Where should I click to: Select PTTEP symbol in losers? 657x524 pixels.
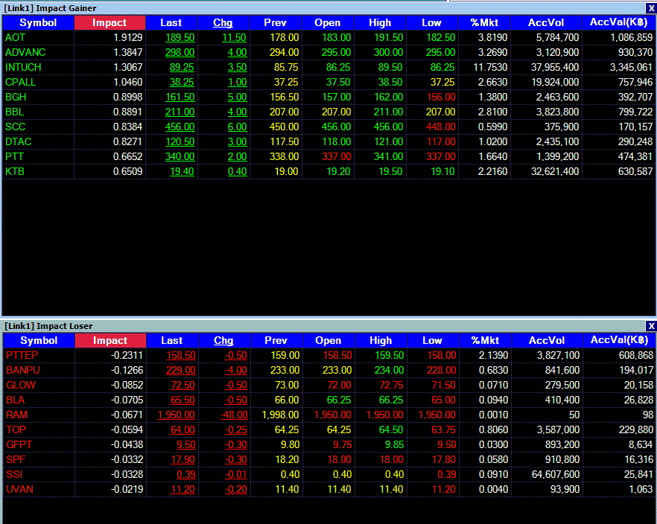22,355
